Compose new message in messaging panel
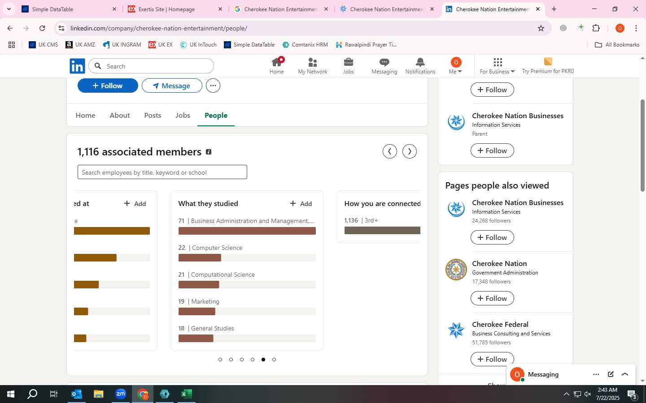Image resolution: width=646 pixels, height=403 pixels. coord(611,374)
